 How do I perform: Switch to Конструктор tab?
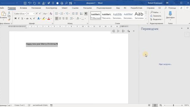51,8
